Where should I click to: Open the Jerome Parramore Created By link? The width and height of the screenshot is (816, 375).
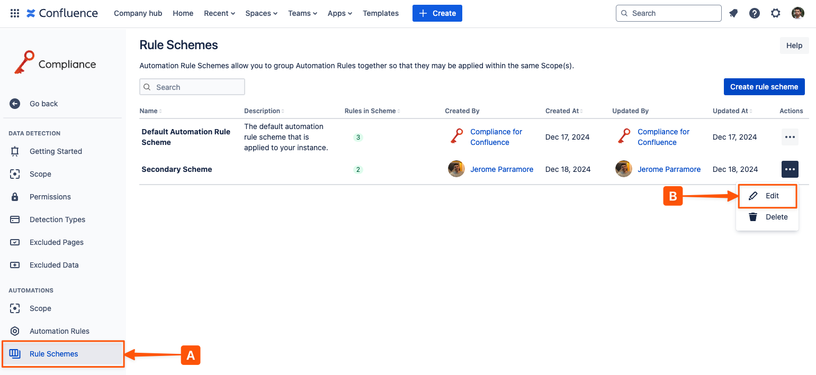click(x=501, y=169)
